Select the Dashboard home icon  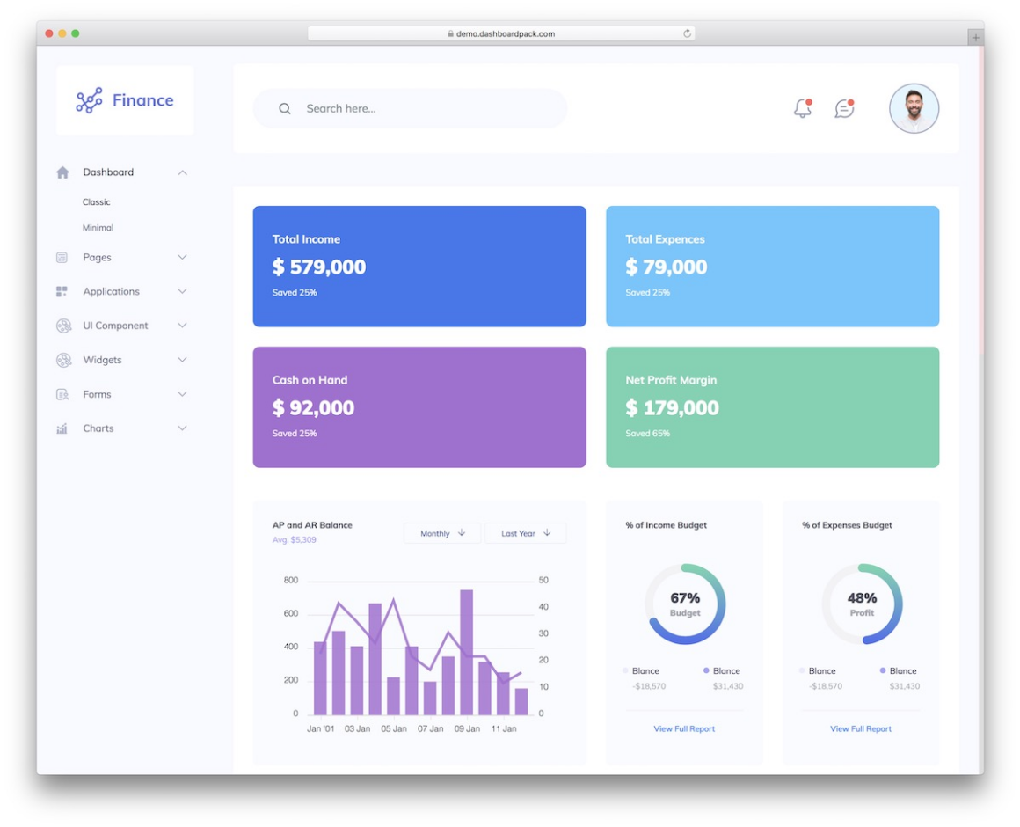pyautogui.click(x=62, y=172)
